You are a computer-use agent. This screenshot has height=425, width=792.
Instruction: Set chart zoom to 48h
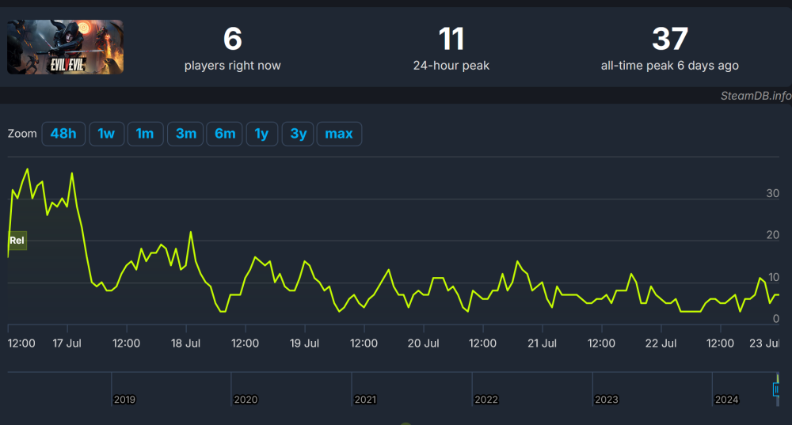(x=63, y=134)
